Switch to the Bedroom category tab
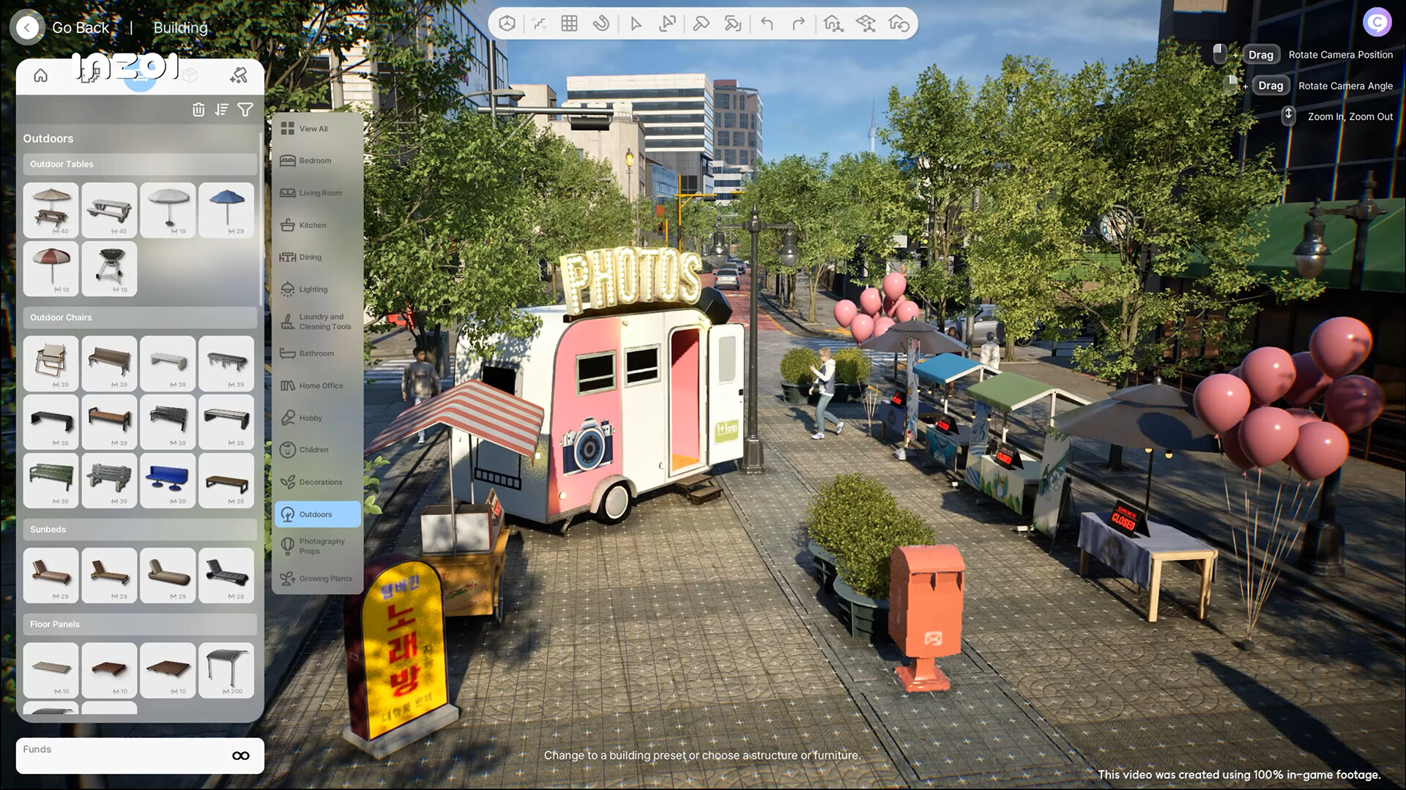 click(315, 160)
